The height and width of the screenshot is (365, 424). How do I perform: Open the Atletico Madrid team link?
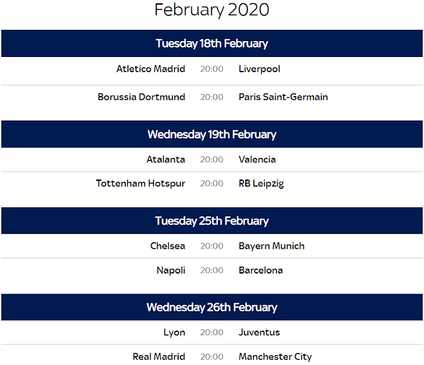150,69
